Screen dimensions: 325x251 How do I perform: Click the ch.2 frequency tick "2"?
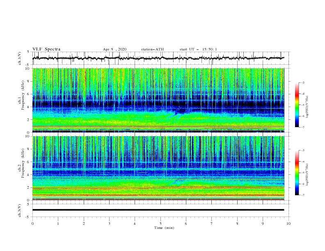coord(28,187)
